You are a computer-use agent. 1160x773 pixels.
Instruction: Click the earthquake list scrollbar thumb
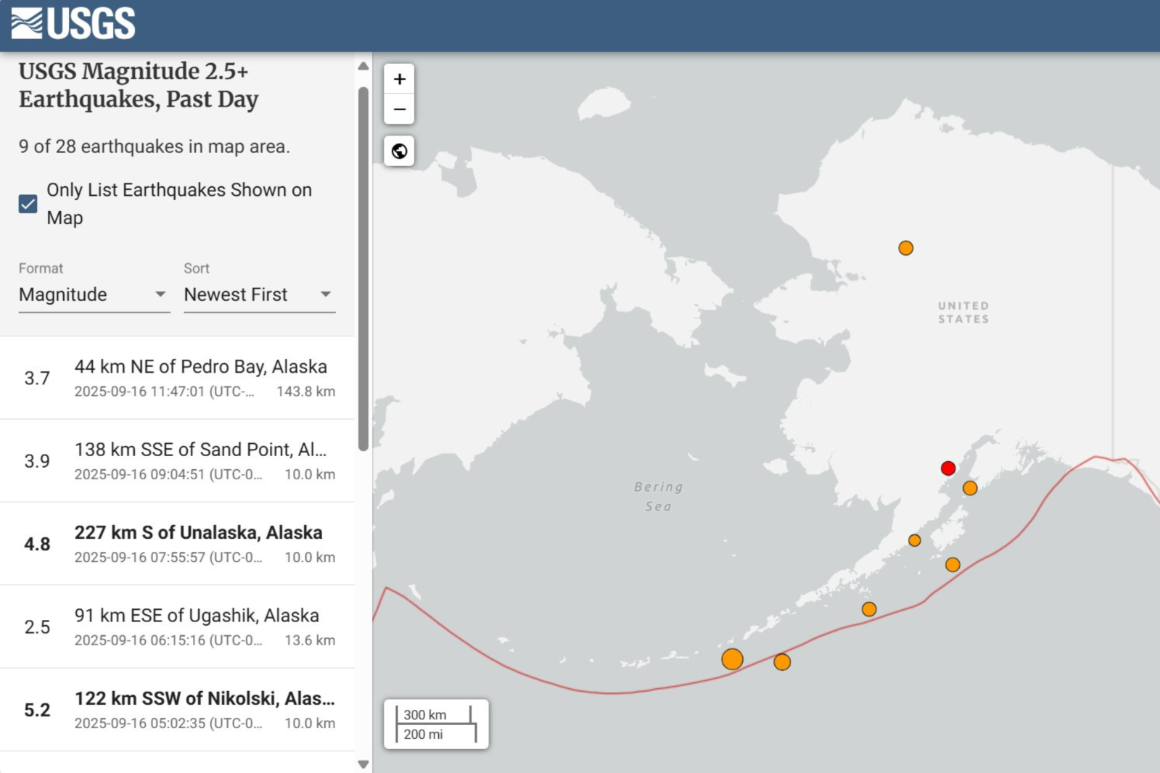pos(363,268)
